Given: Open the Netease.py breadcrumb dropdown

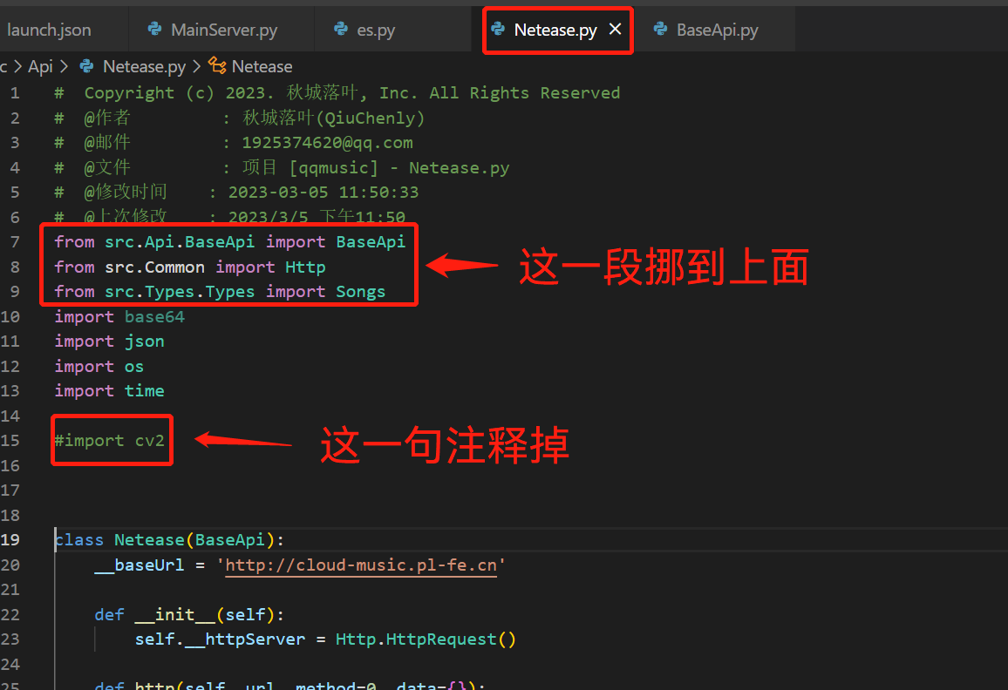Looking at the screenshot, I should click(x=144, y=66).
